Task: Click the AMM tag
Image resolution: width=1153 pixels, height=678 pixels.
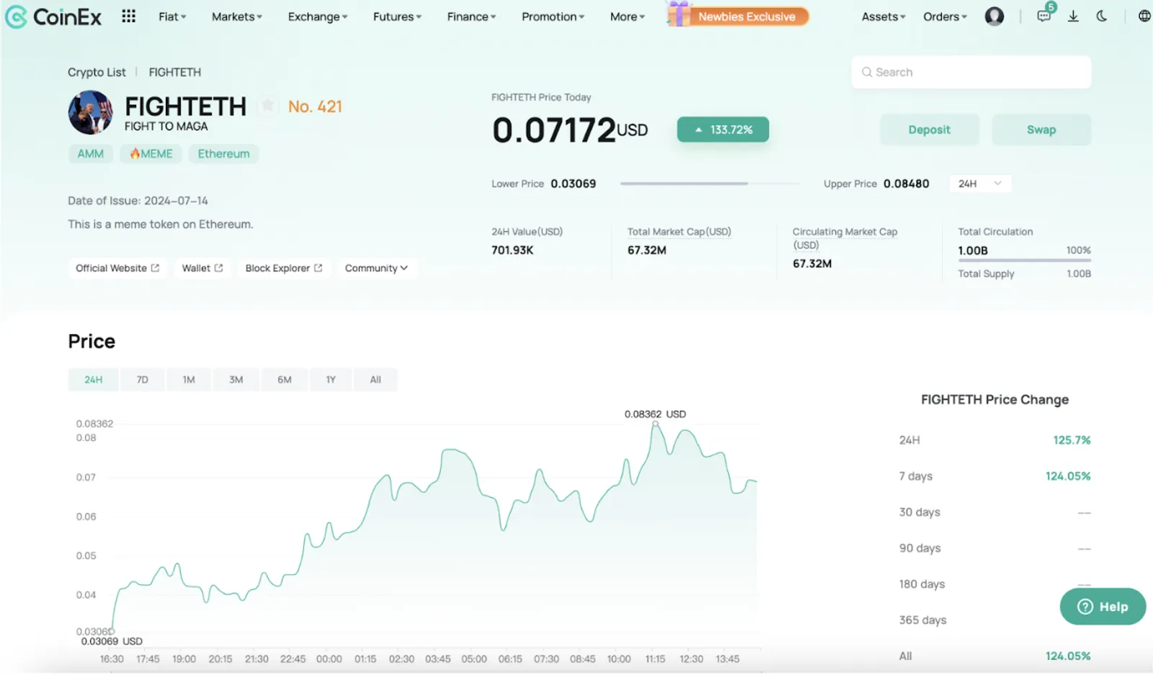Action: tap(91, 153)
